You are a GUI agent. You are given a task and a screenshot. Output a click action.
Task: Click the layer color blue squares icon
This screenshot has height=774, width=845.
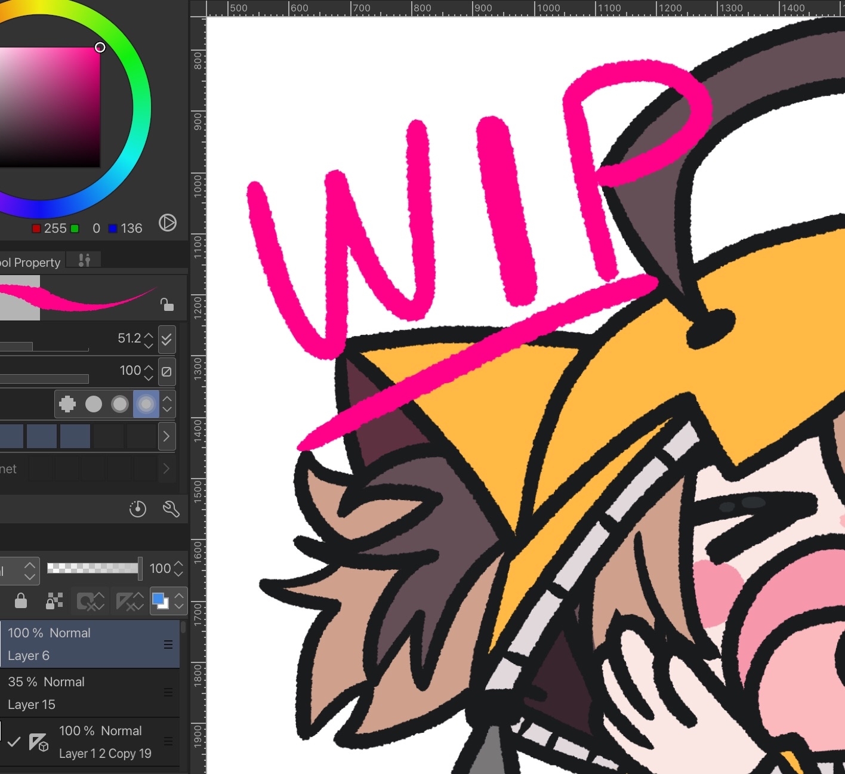pyautogui.click(x=160, y=600)
